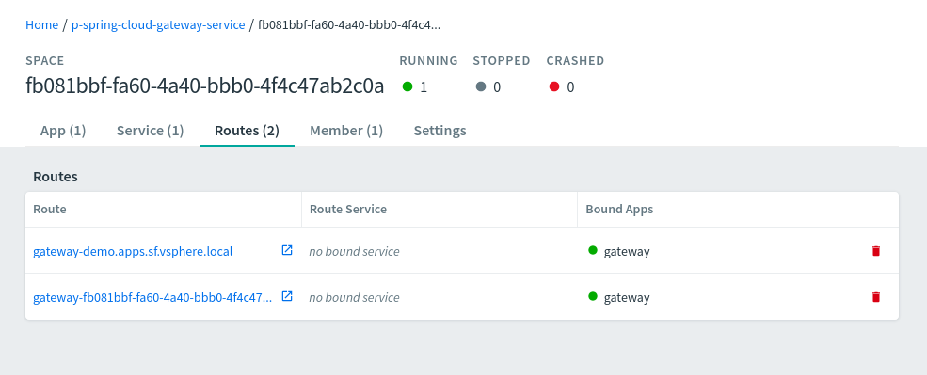927x375 pixels.
Task: Open gateway-demo.apps.sf.vsphere.local route link
Action: click(133, 252)
